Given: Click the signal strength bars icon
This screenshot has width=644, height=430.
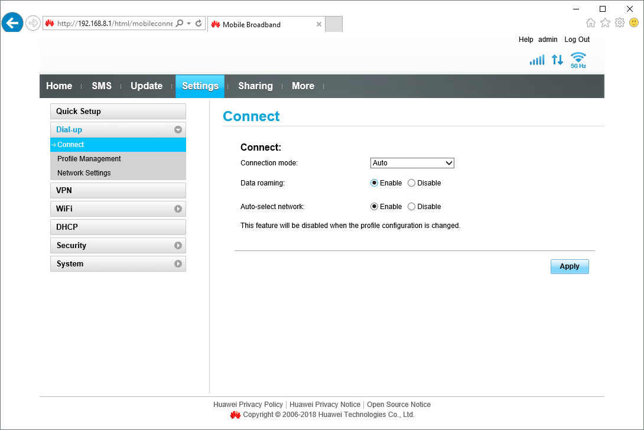Looking at the screenshot, I should [x=536, y=60].
